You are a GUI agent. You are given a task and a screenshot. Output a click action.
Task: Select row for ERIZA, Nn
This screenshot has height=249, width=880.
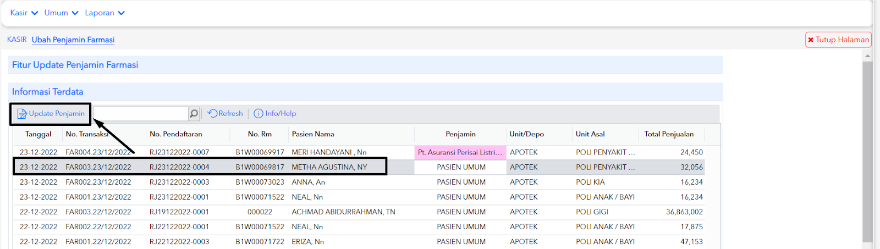pos(359,241)
